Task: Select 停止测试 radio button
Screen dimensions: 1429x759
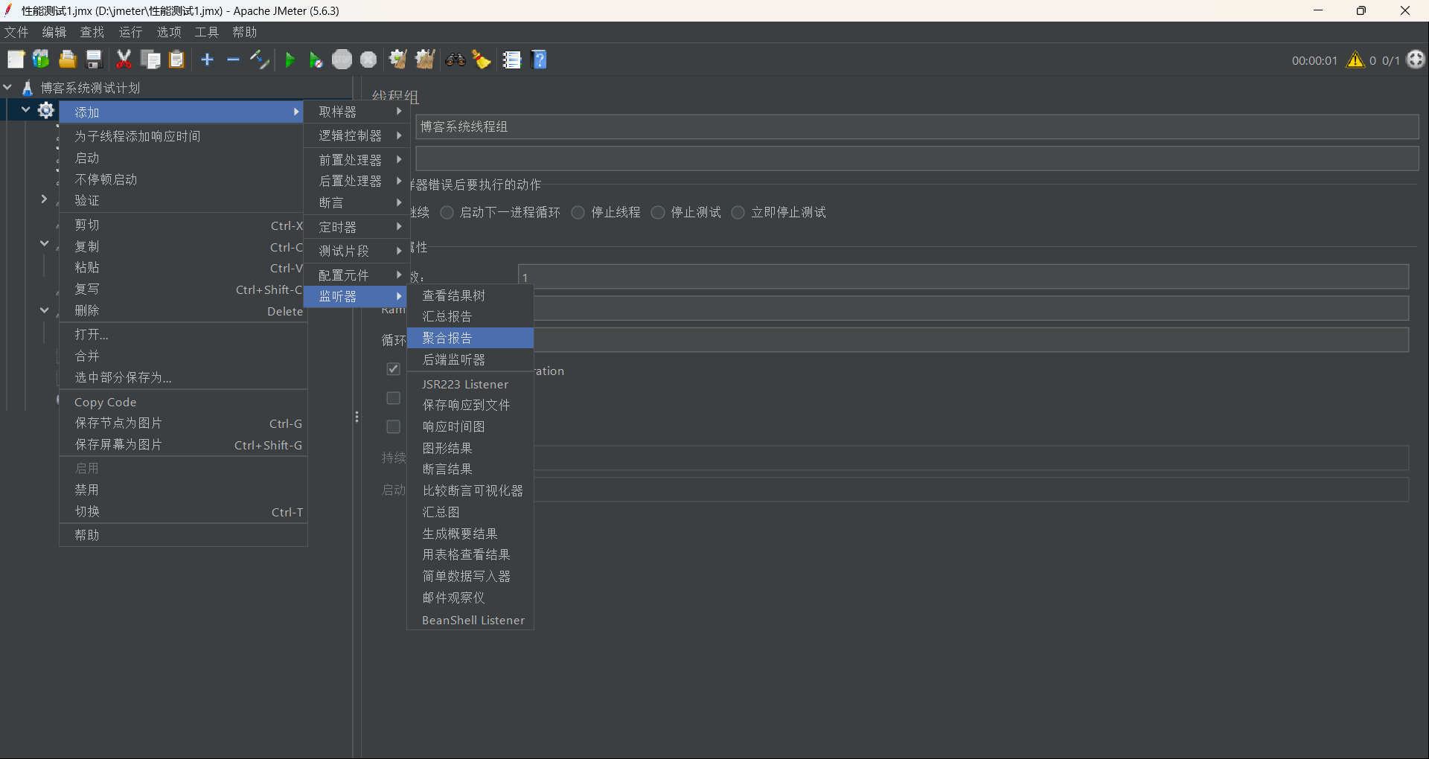Action: pos(658,213)
